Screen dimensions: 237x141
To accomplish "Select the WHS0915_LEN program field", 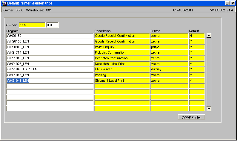I will tap(50, 47).
